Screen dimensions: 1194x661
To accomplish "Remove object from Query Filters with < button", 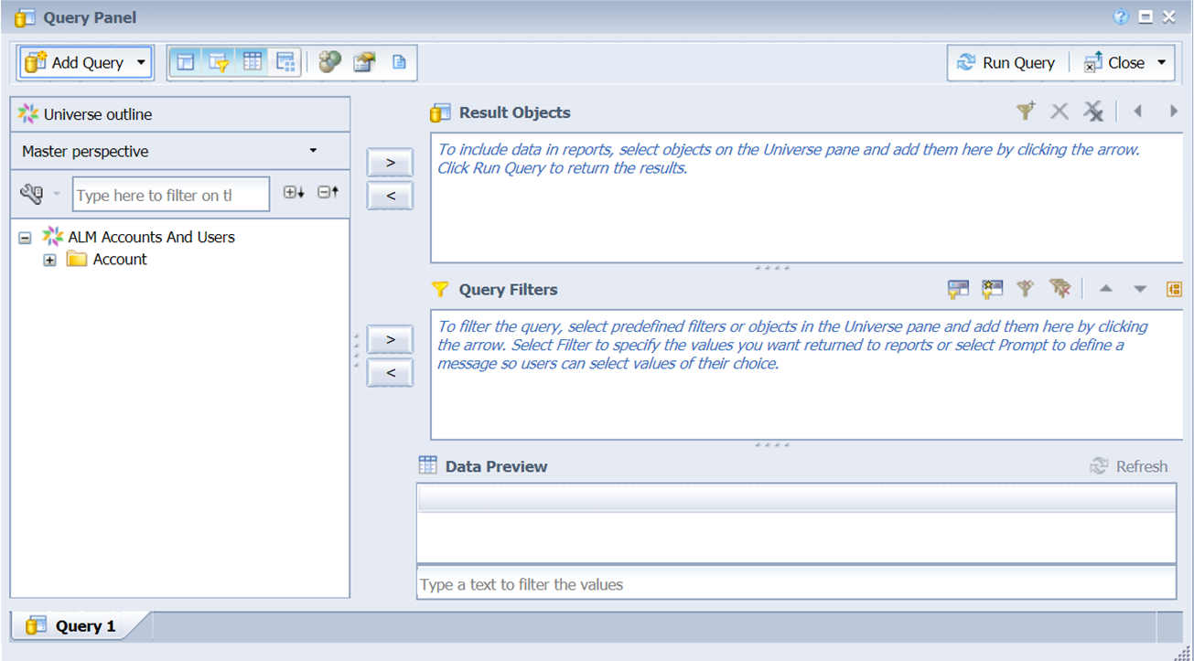I will point(390,373).
